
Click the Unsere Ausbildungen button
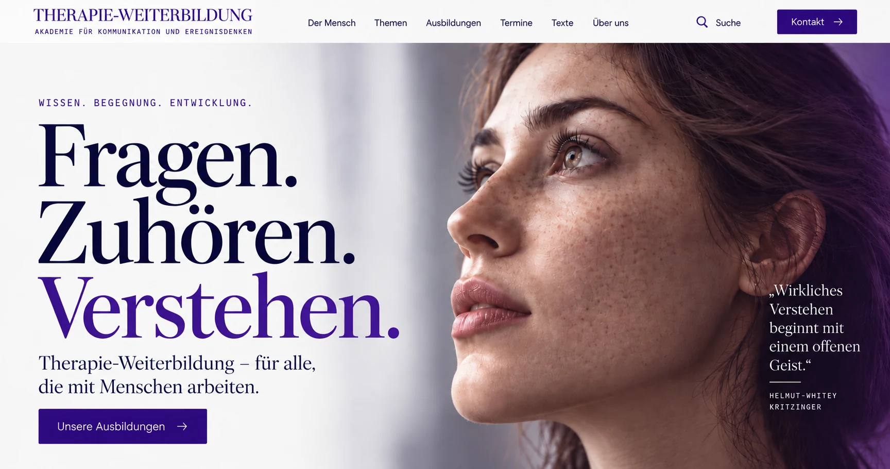[123, 426]
